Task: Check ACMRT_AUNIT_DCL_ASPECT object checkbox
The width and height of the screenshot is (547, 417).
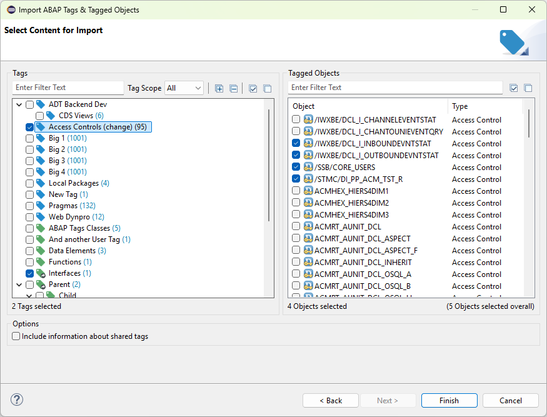Action: coord(296,238)
